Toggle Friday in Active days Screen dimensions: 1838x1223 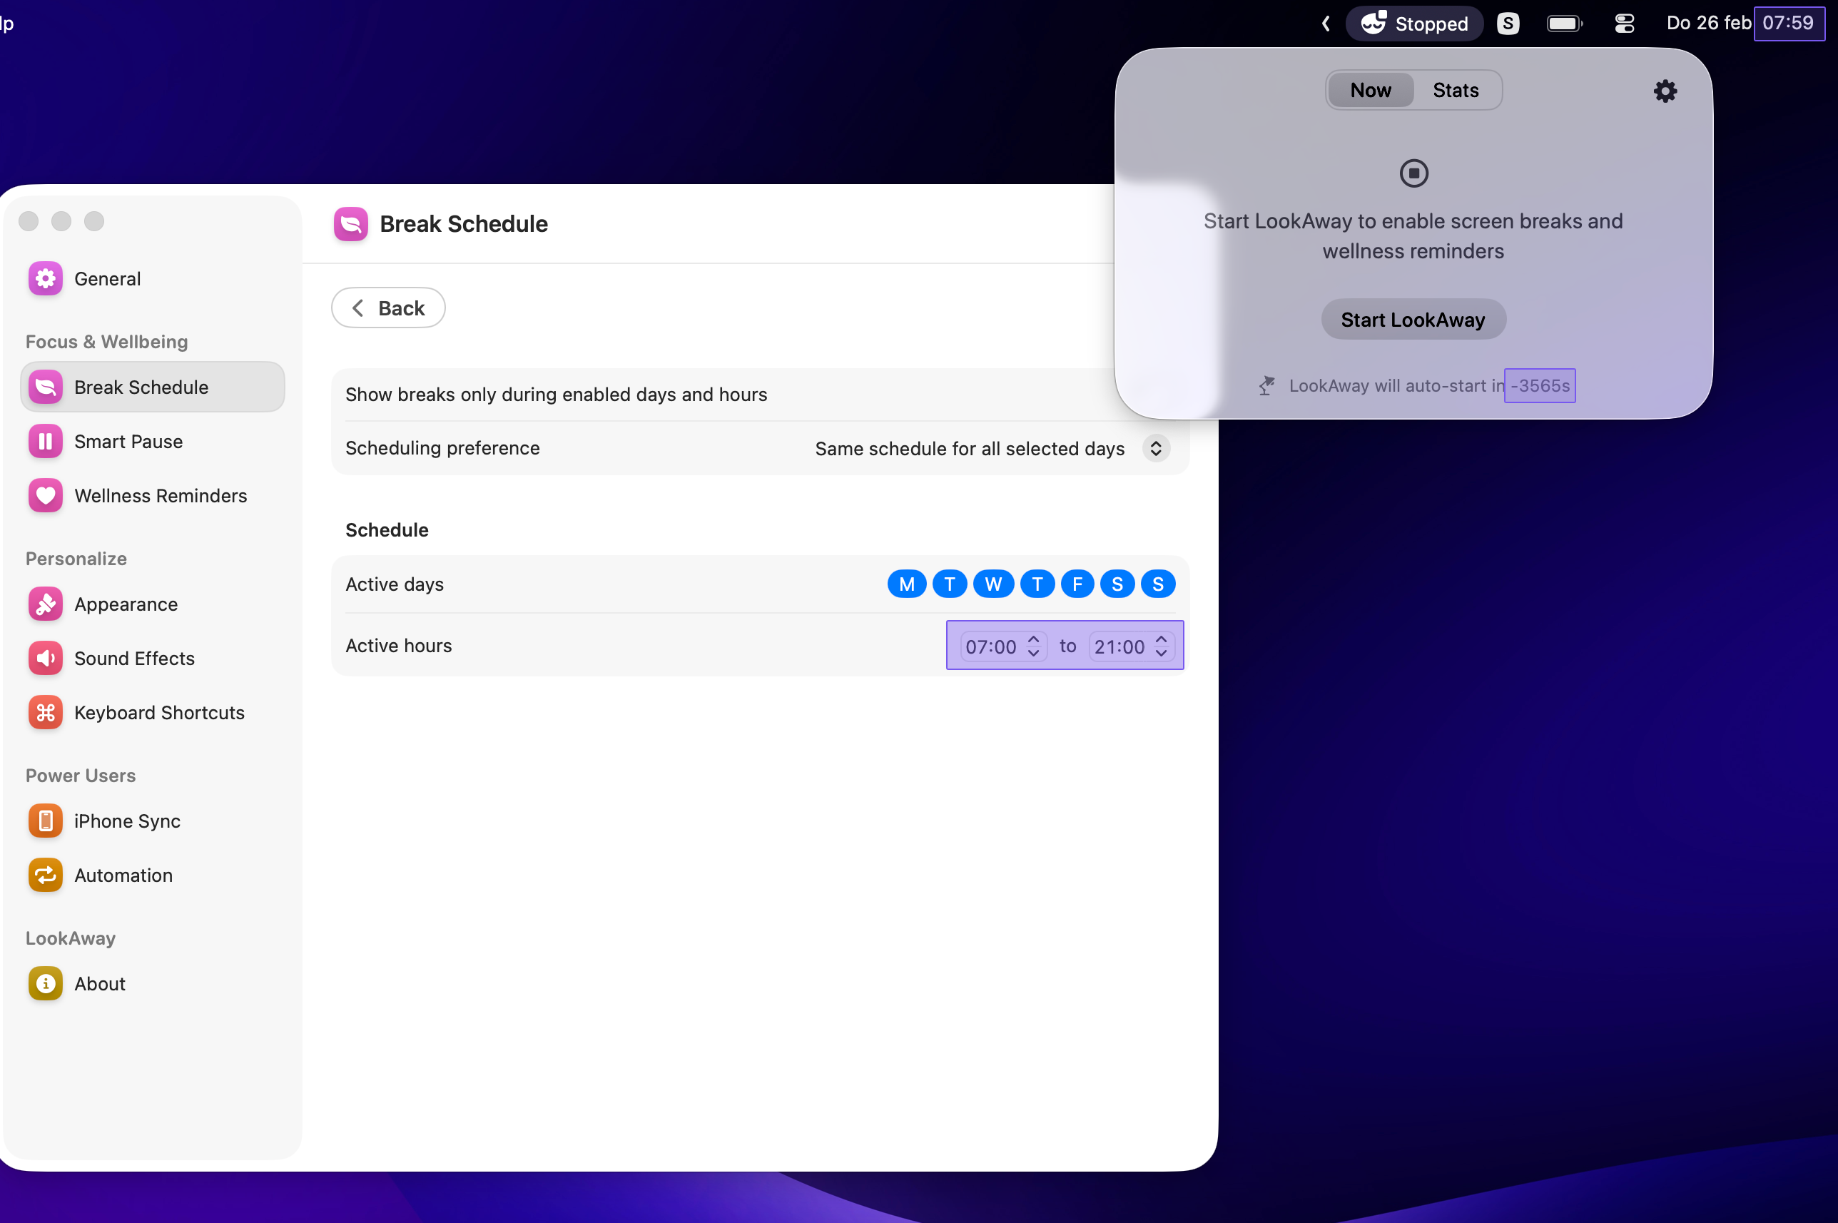[1077, 584]
